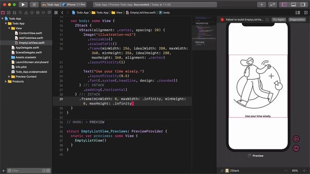The image size is (310, 174).
Task: Click the View folder breadcrumb
Action: click(x=117, y=13)
